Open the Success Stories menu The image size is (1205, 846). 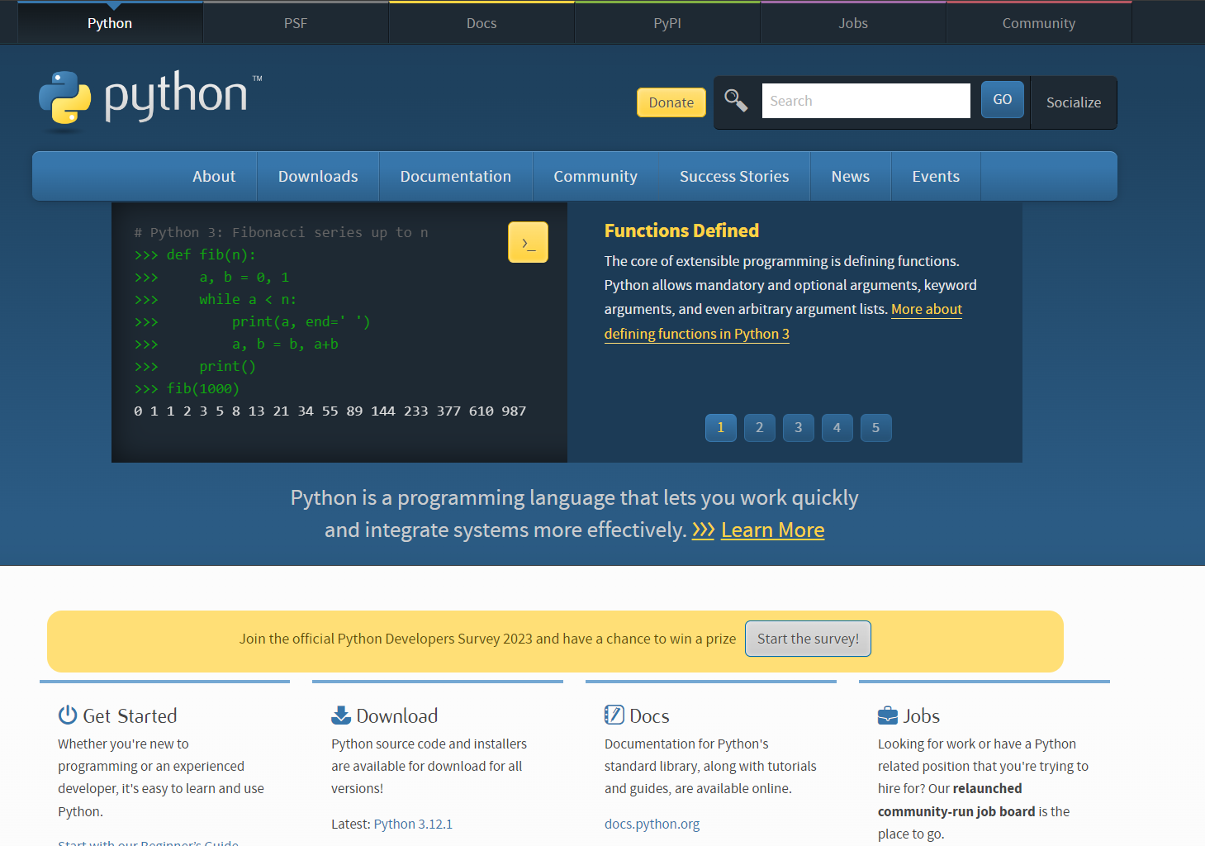click(734, 176)
